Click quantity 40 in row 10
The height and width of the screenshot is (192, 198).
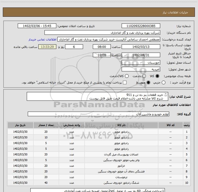pos(46,183)
